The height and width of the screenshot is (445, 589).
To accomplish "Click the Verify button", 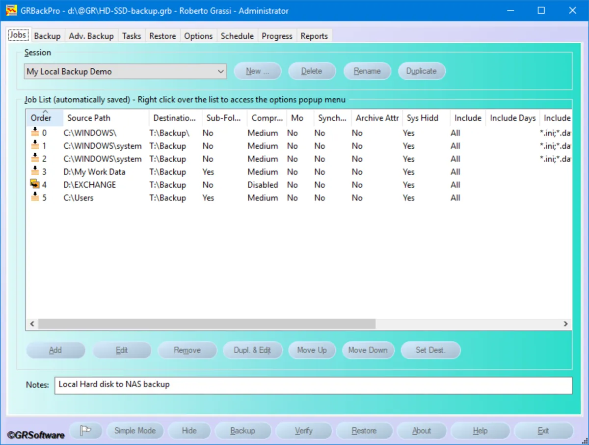I will (x=303, y=431).
